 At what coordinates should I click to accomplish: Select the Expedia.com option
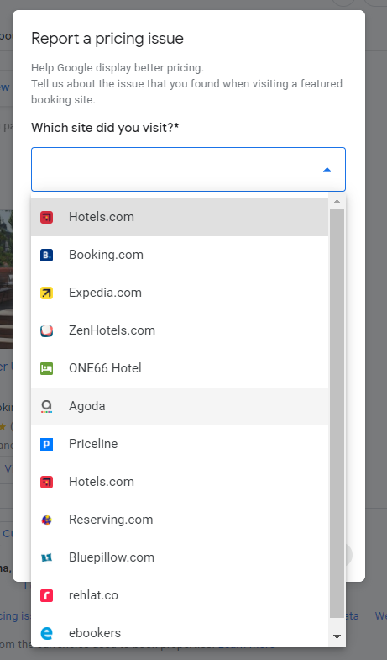[180, 293]
